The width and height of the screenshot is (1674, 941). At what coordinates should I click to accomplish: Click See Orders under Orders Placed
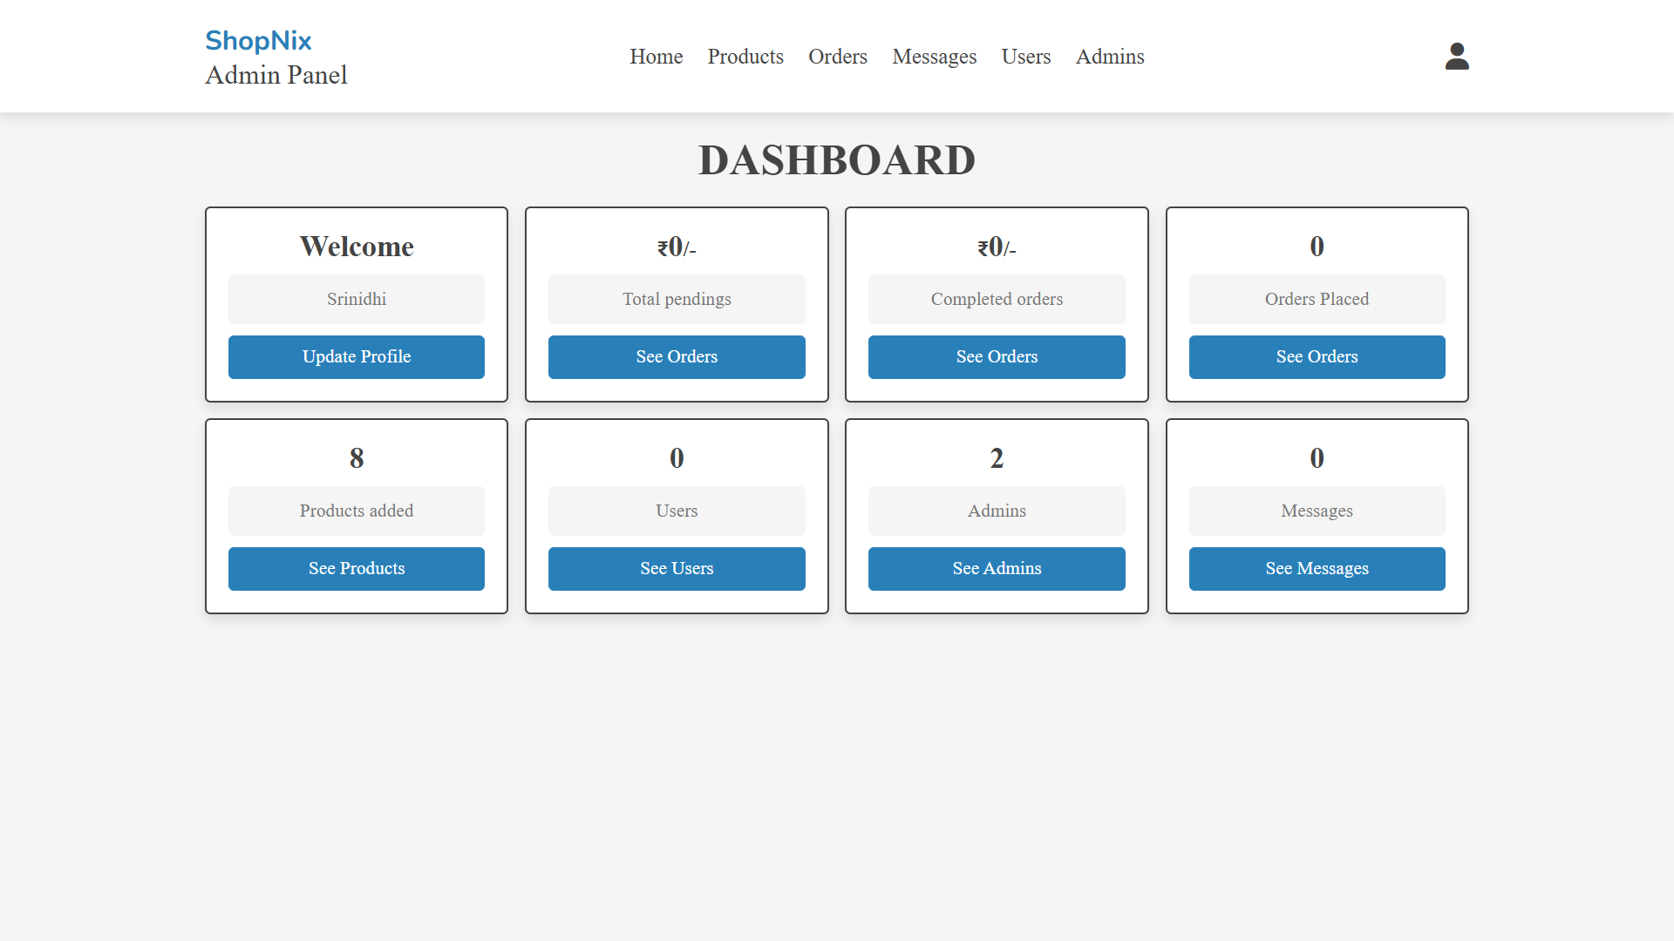coord(1317,357)
